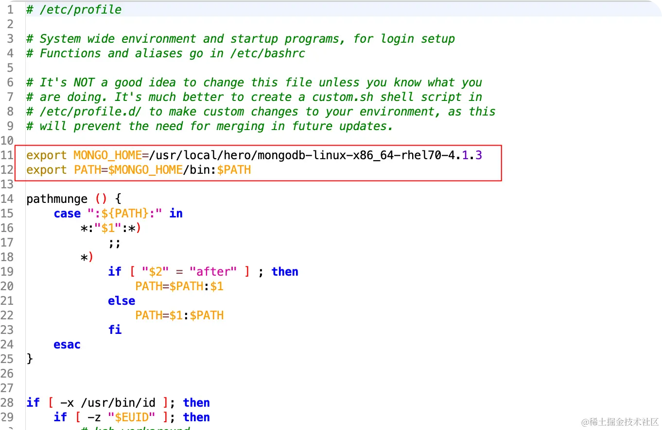Click line number 11 in the gutter
Screen dimensions: 662x430
point(7,155)
